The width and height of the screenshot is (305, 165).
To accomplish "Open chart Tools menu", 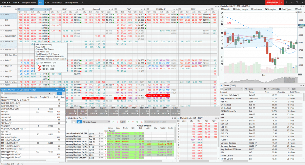I will 298,9.
